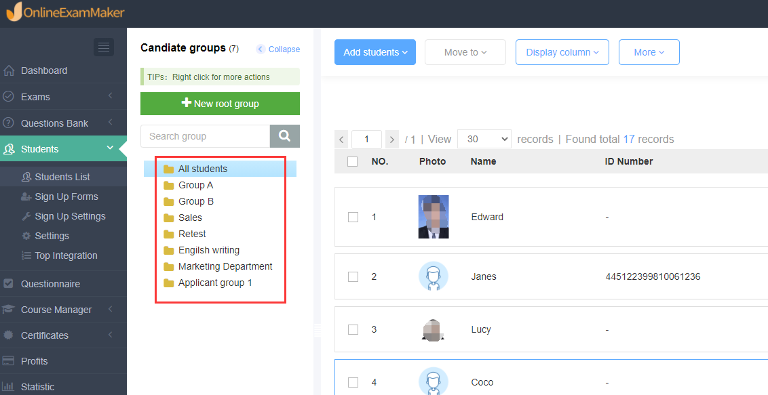
Task: Go to next page arrow
Action: pos(392,140)
